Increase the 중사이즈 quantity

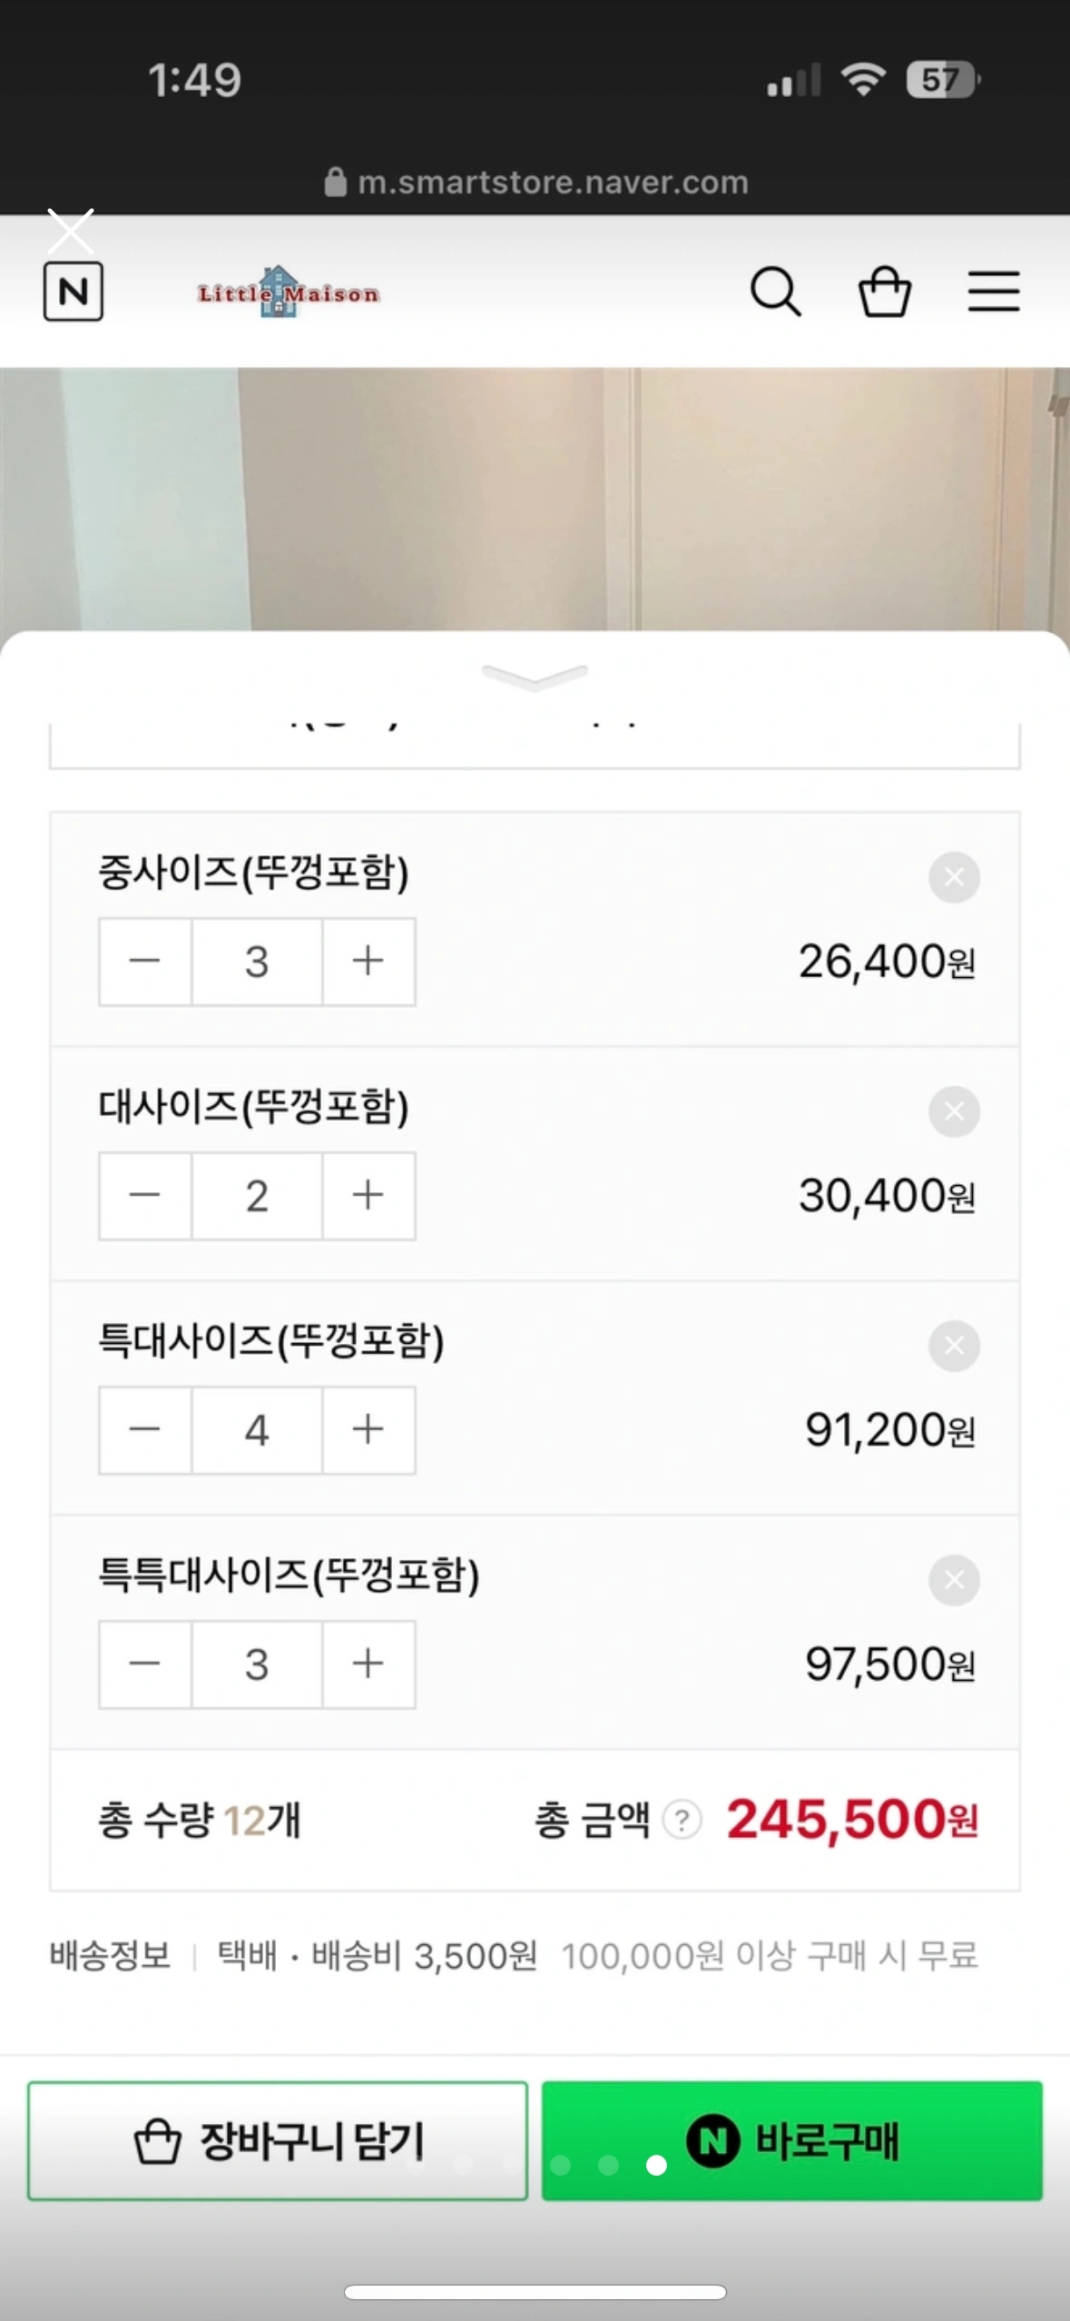click(368, 962)
